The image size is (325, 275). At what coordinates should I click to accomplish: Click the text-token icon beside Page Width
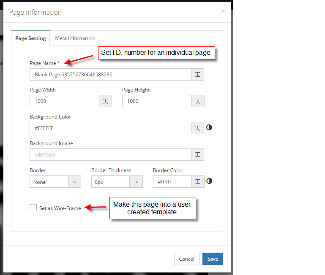pyautogui.click(x=106, y=101)
